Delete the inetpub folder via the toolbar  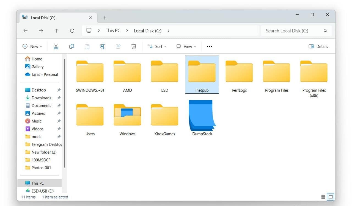click(x=134, y=46)
